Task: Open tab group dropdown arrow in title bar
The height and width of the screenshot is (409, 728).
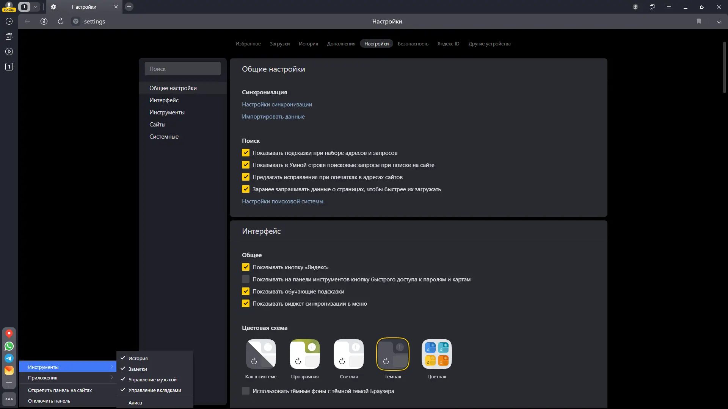Action: point(36,7)
